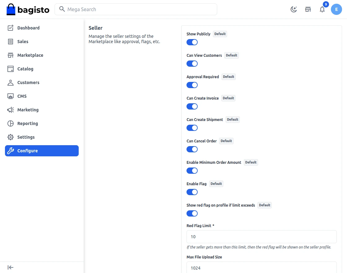
Task: Toggle Can Cancel Order off
Action: click(192, 149)
